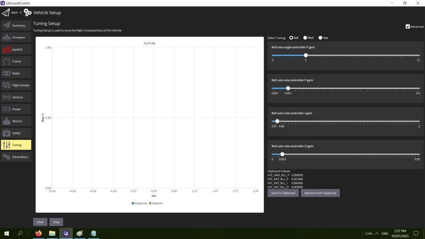
Task: Click the QGroundControl taskbar icon
Action: tap(66, 233)
